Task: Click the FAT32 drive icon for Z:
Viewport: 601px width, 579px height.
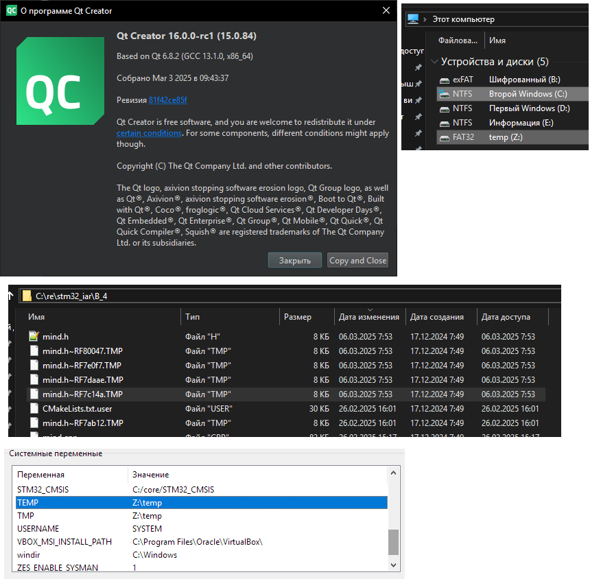Action: tap(445, 138)
